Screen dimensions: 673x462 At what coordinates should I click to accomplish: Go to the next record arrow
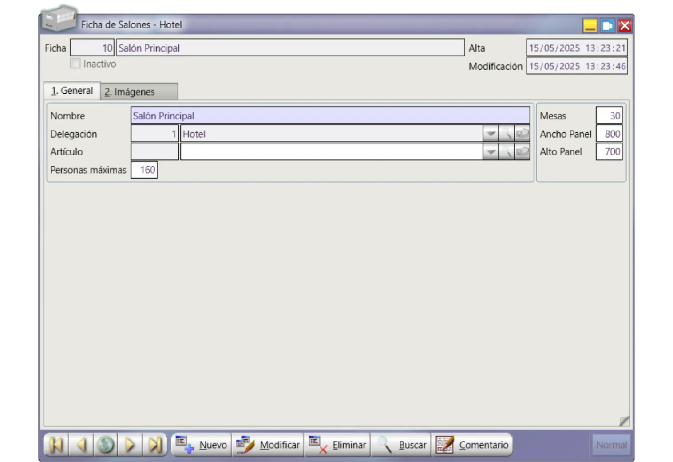(130, 445)
